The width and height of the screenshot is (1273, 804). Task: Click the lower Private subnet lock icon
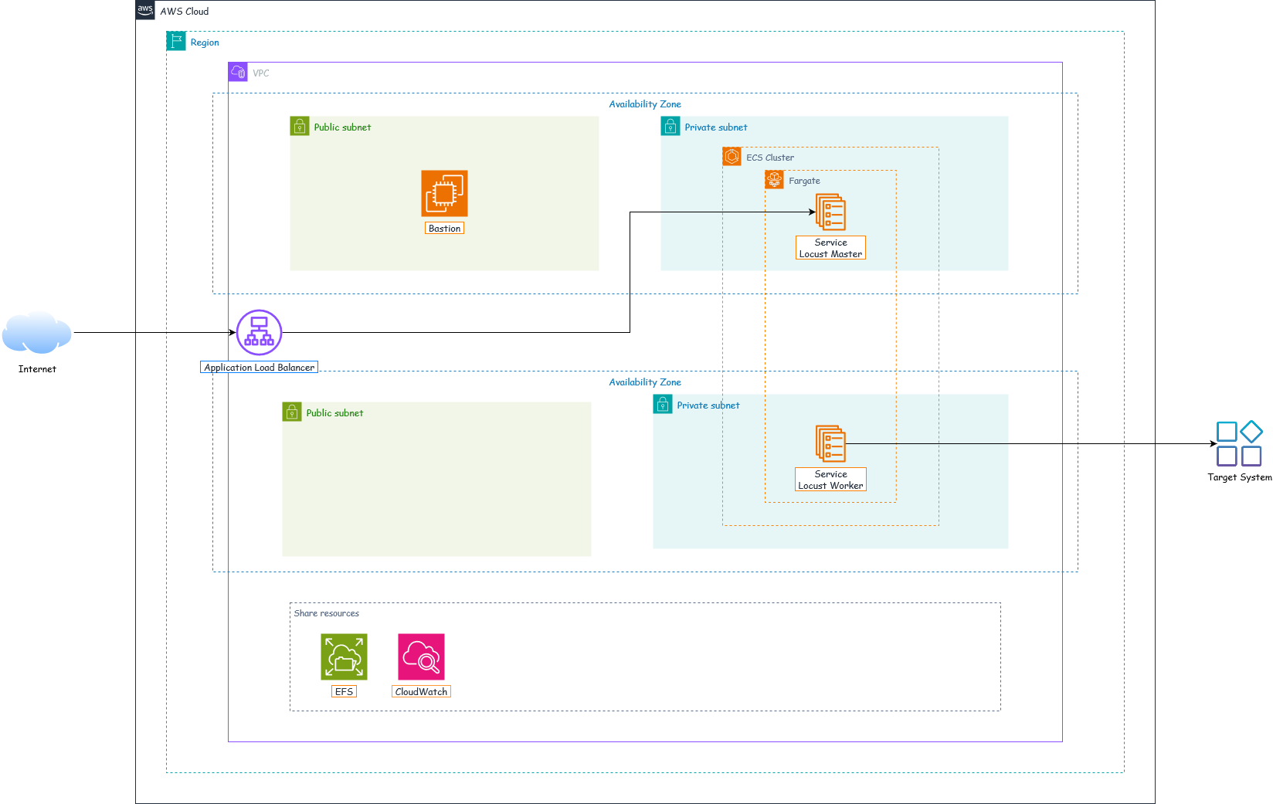pos(663,404)
